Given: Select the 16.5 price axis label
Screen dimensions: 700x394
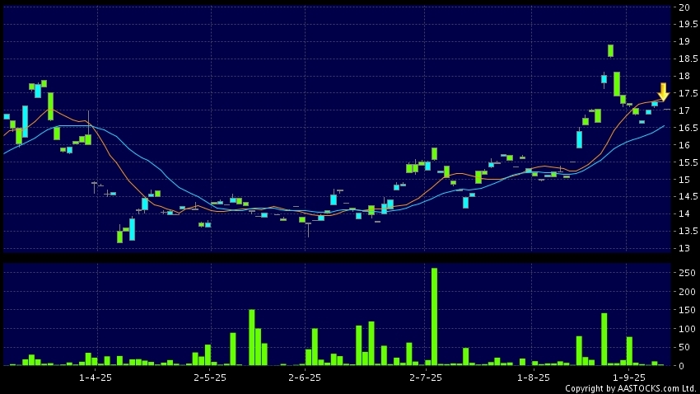Looking at the screenshot, I should click(x=688, y=128).
